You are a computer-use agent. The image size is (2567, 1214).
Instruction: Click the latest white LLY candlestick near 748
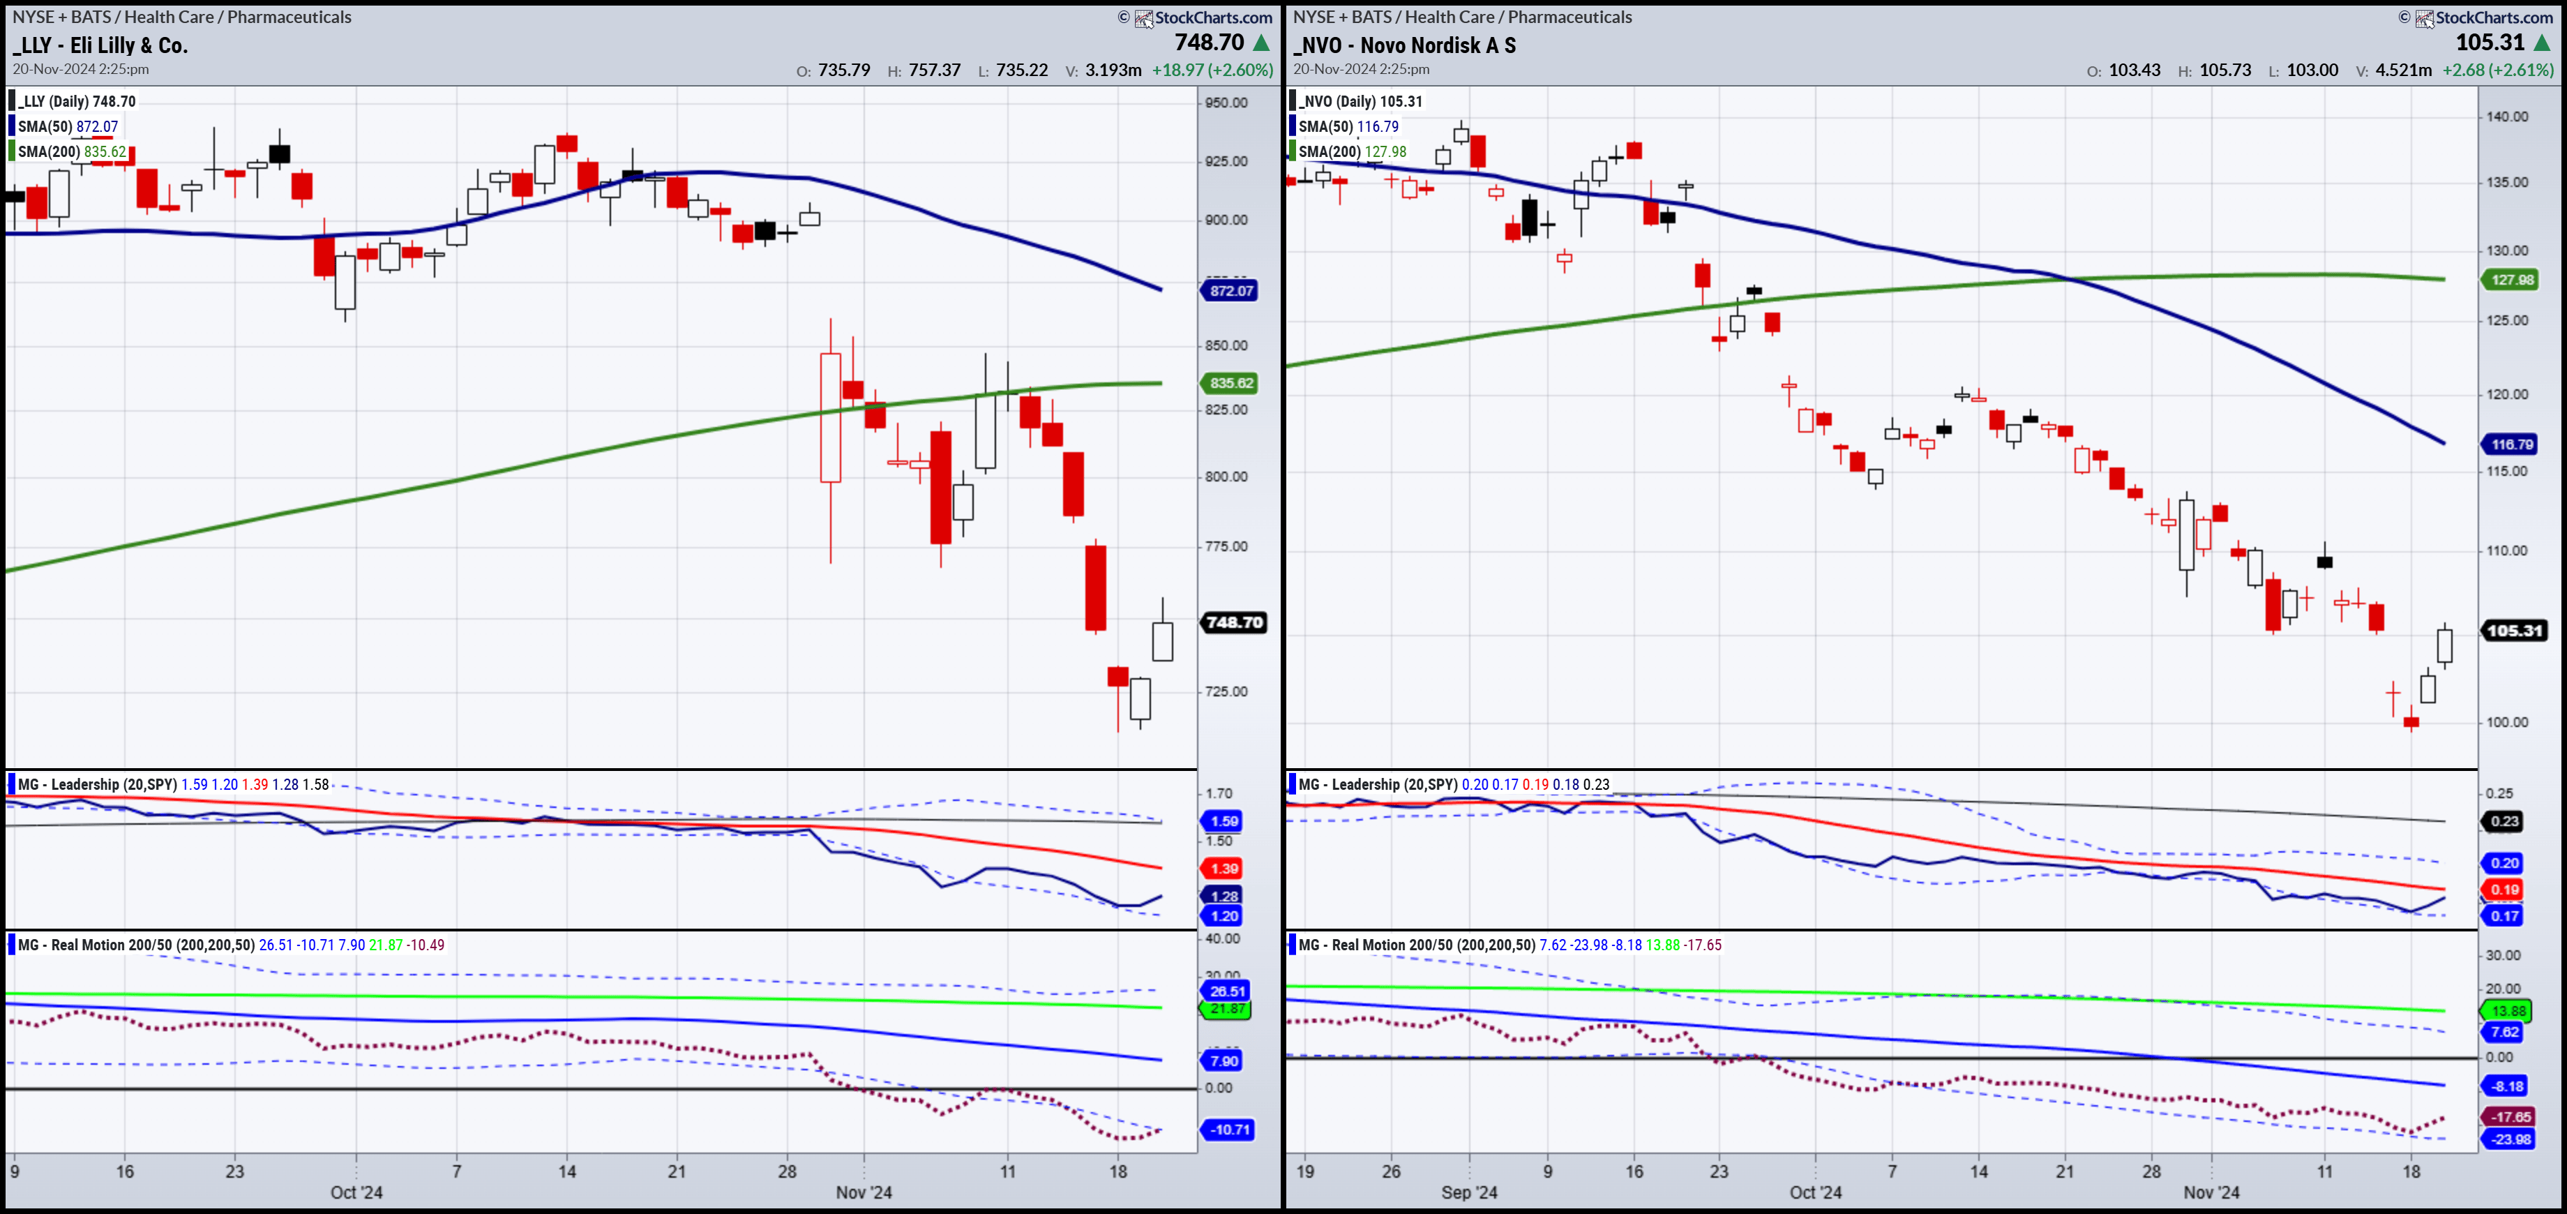[1162, 641]
